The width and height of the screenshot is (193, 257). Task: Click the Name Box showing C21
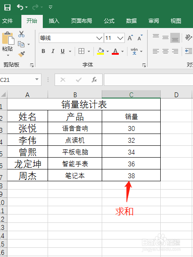point(16,80)
